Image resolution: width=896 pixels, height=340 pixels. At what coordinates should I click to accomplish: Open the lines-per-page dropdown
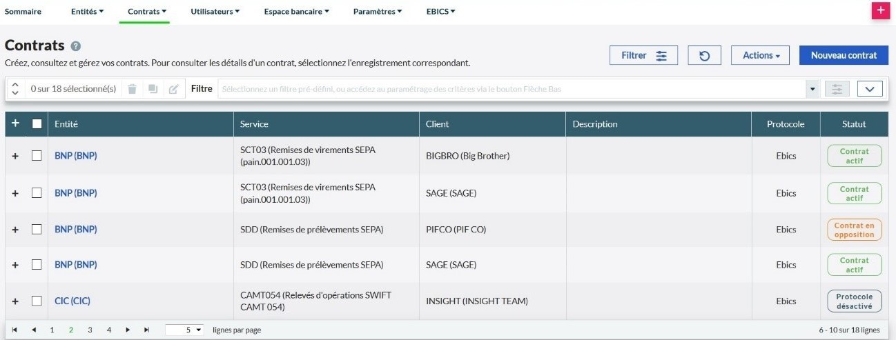[x=185, y=330]
